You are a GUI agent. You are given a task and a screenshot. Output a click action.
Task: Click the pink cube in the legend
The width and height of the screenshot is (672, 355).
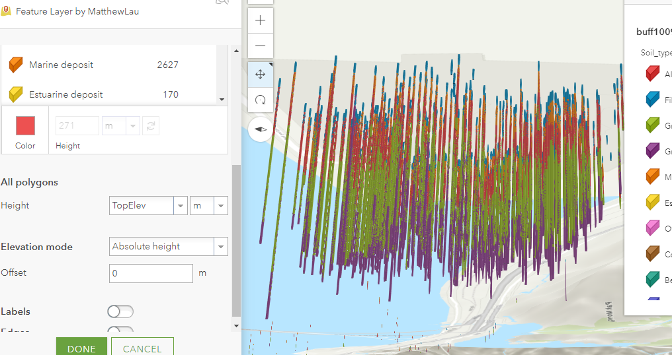click(x=653, y=228)
